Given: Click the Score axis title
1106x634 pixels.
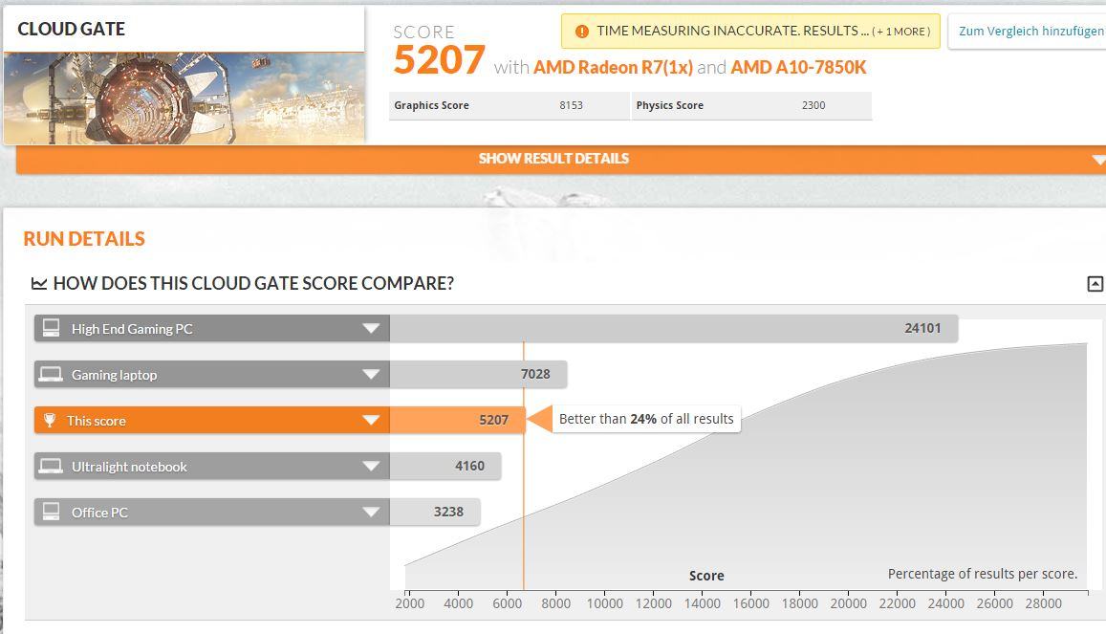Looking at the screenshot, I should pyautogui.click(x=706, y=576).
